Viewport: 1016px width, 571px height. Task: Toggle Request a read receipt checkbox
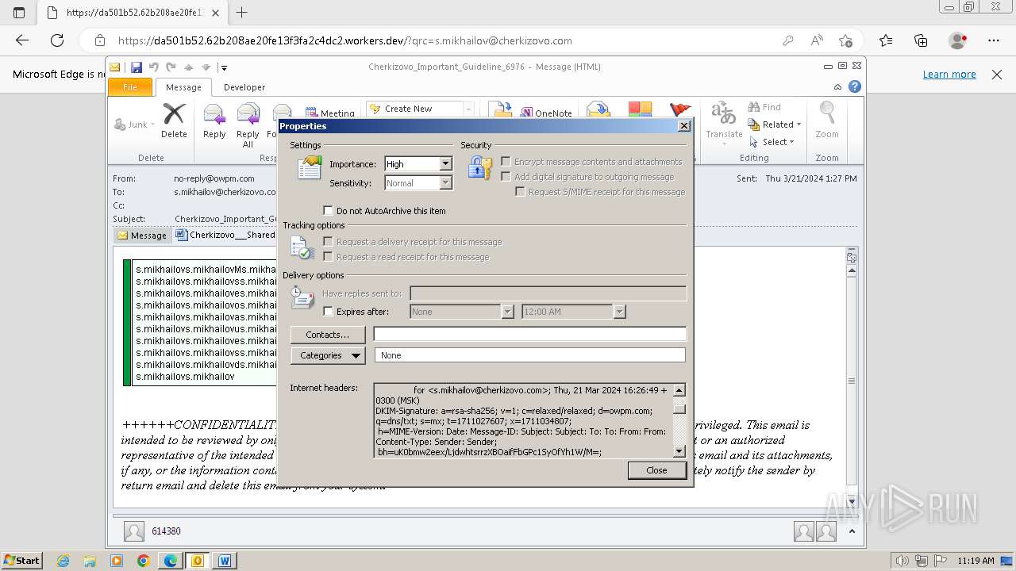pos(328,256)
